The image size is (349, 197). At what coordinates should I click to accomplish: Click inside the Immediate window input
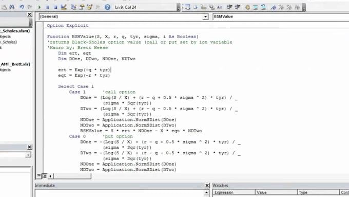[120, 193]
